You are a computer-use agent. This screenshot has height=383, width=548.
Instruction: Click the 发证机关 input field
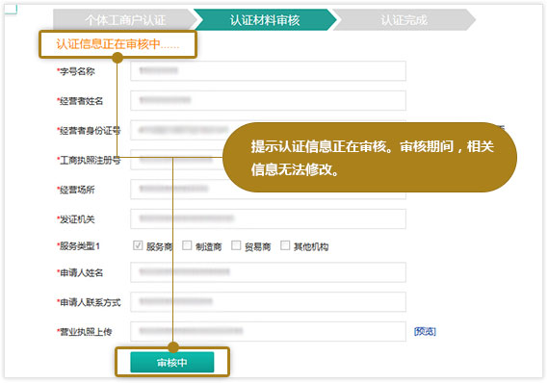pos(268,218)
